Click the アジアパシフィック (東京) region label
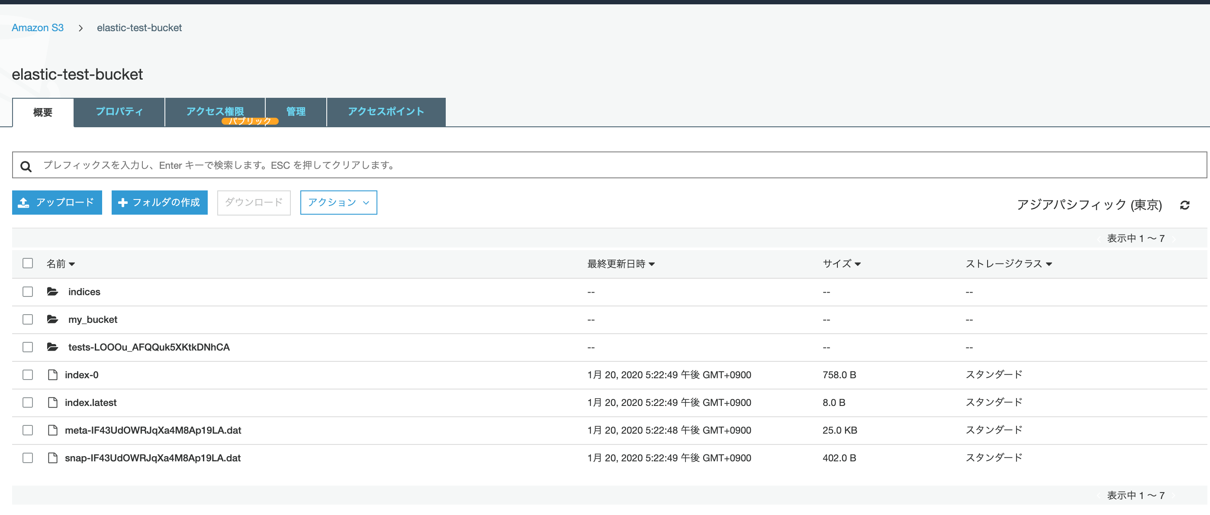Screen dimensions: 1210x515 [x=1089, y=205]
